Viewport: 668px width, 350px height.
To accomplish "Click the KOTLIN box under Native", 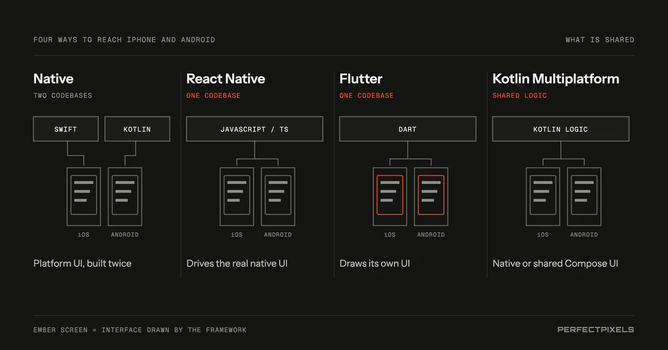I will (137, 129).
